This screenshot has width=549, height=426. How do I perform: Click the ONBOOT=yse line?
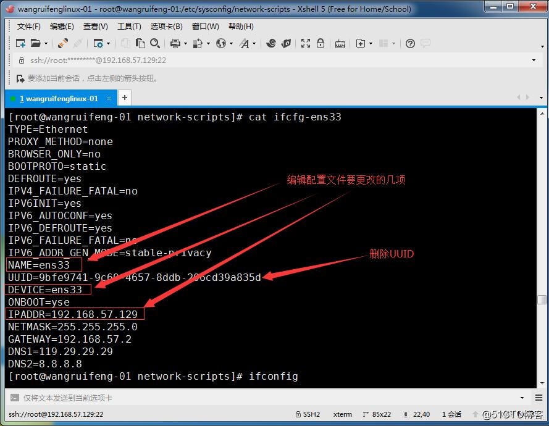coord(39,302)
